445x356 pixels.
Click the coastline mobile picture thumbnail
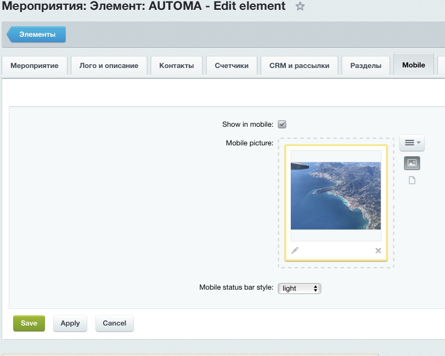click(335, 195)
